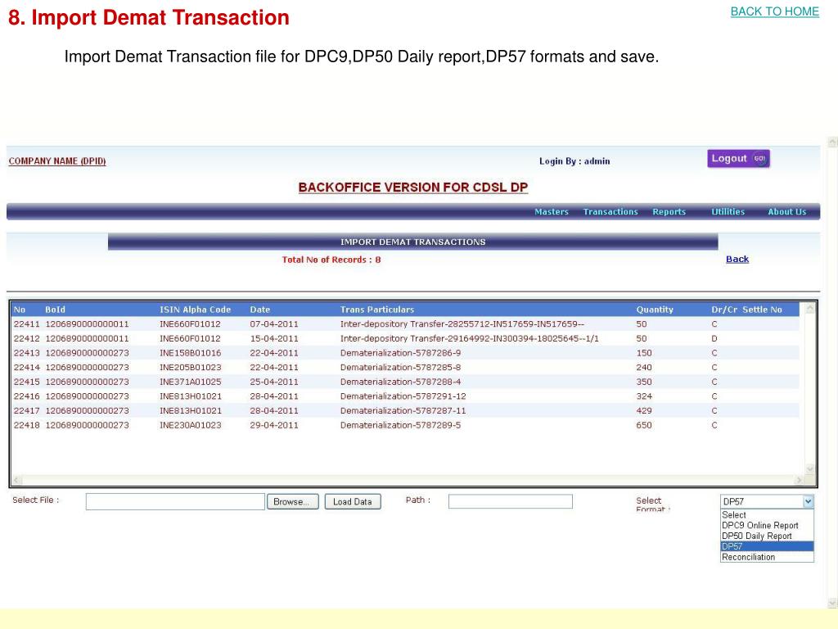Screen dimensions: 838x629
Task: Click quantity 324 cell
Action: tap(644, 396)
